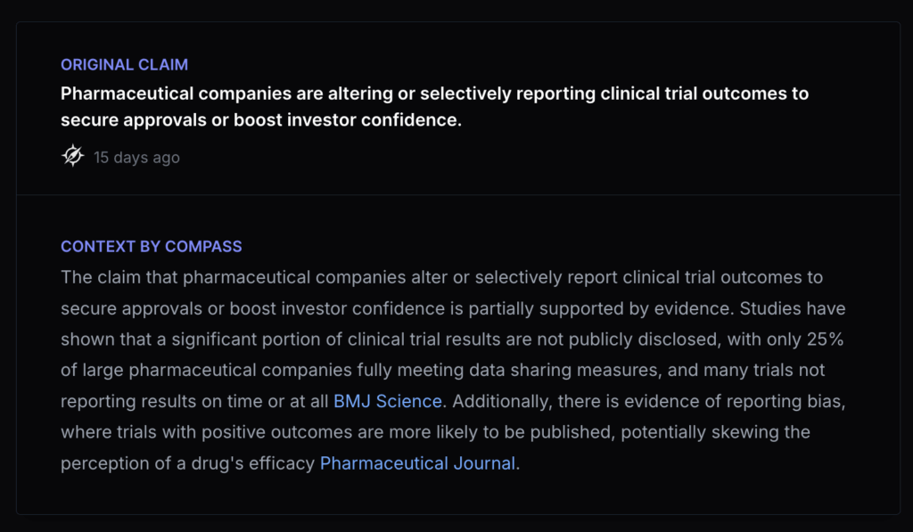Select the 'ORIGINAL CLAIM' heading label
Image resolution: width=913 pixels, height=532 pixels.
click(124, 65)
